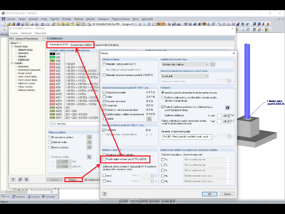
Task: Click the magnifier icon beside Nadnásyp
Action: pyautogui.click(x=89, y=157)
